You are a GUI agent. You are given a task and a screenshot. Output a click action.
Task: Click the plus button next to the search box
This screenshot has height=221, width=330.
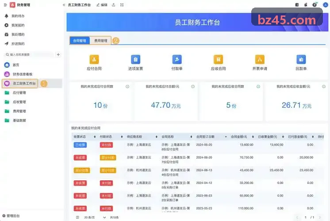(x=58, y=54)
